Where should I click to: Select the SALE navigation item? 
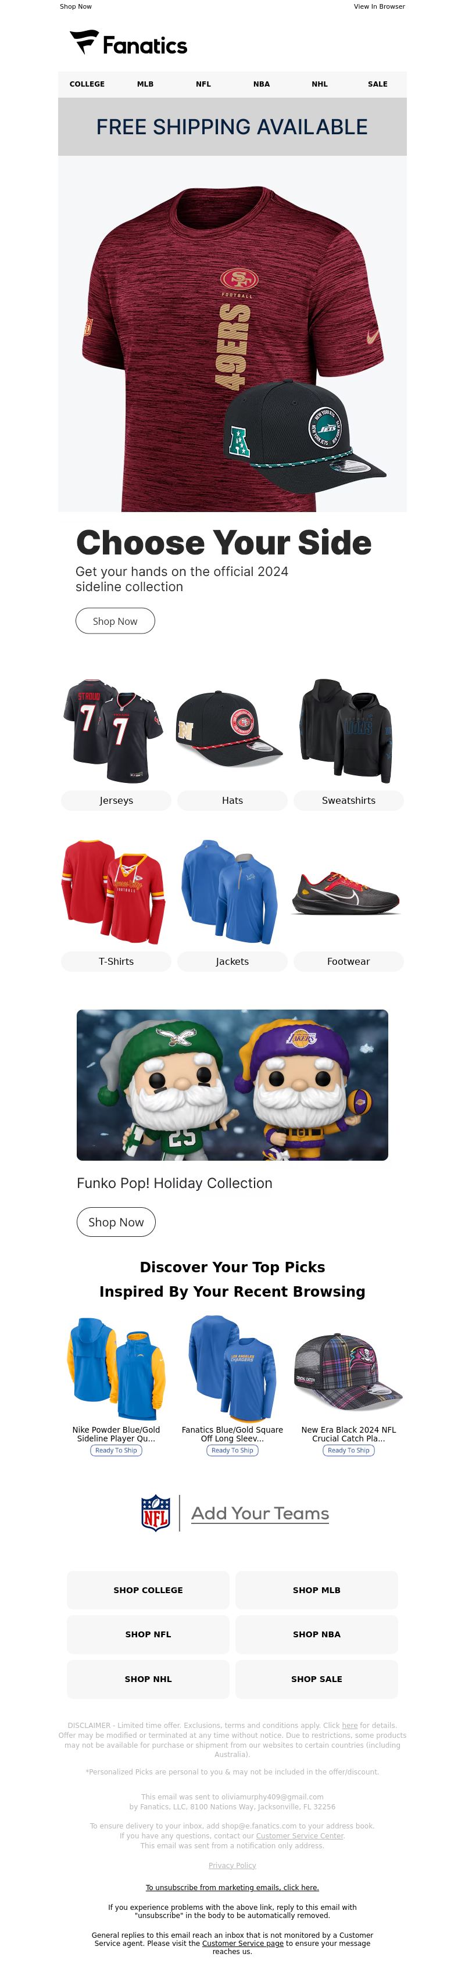click(x=377, y=84)
